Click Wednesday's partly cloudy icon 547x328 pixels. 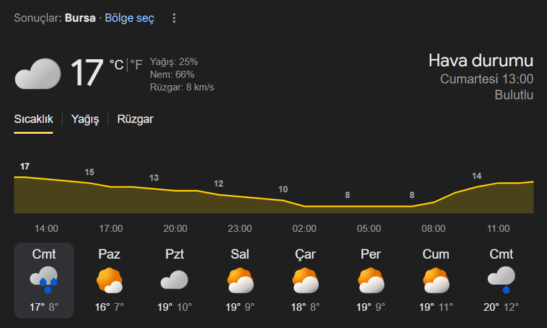pyautogui.click(x=305, y=280)
